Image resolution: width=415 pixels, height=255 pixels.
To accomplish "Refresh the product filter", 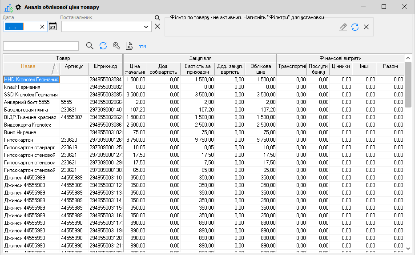I will click(x=355, y=27).
